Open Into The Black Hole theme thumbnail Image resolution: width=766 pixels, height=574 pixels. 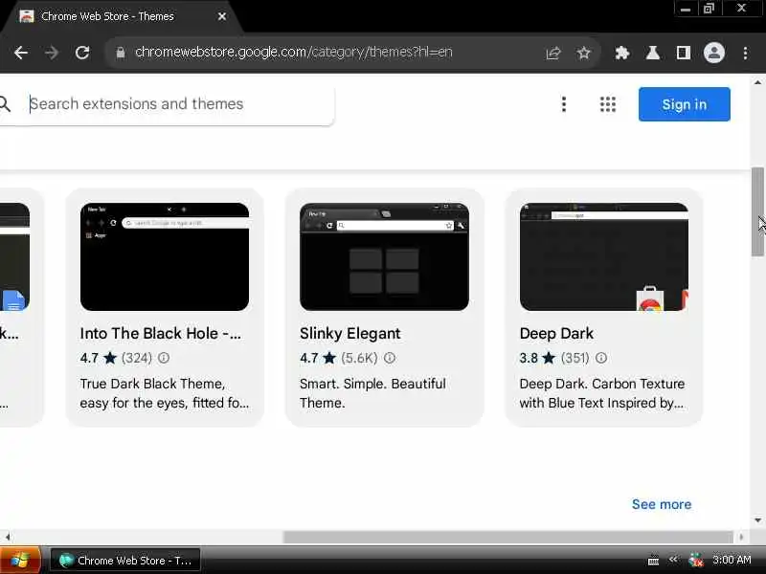165,256
